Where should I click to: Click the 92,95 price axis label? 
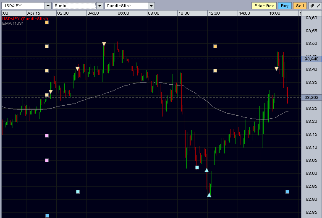tap(312, 187)
